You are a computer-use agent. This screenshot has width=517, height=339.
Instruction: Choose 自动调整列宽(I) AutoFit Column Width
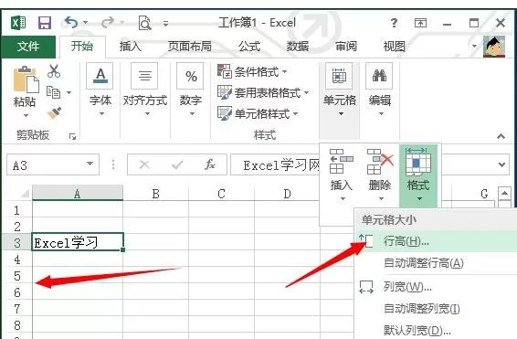[x=437, y=309]
